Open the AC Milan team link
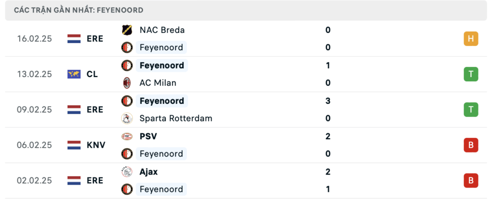 [158, 83]
